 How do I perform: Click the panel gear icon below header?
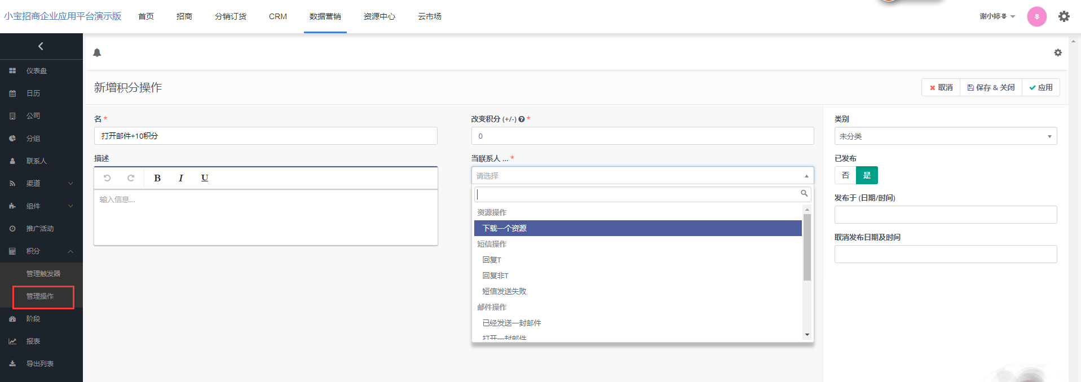pos(1057,52)
